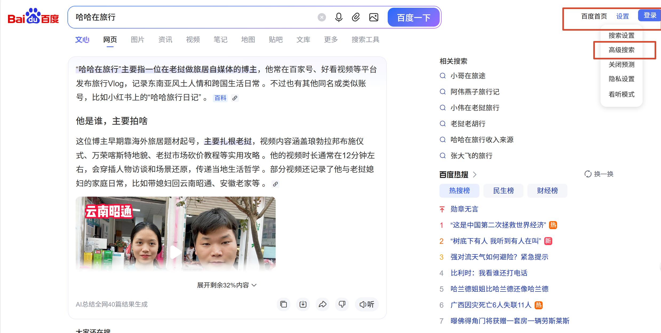Image resolution: width=661 pixels, height=333 pixels.
Task: Open the 地图 tab
Action: coord(248,40)
